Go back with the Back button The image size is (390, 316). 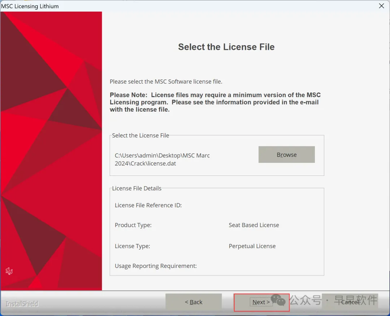point(194,302)
